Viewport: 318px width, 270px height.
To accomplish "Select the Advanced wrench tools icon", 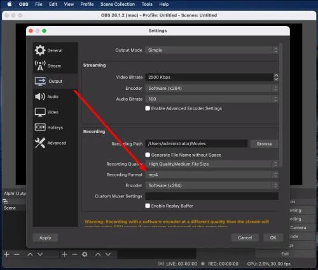I will coord(40,143).
